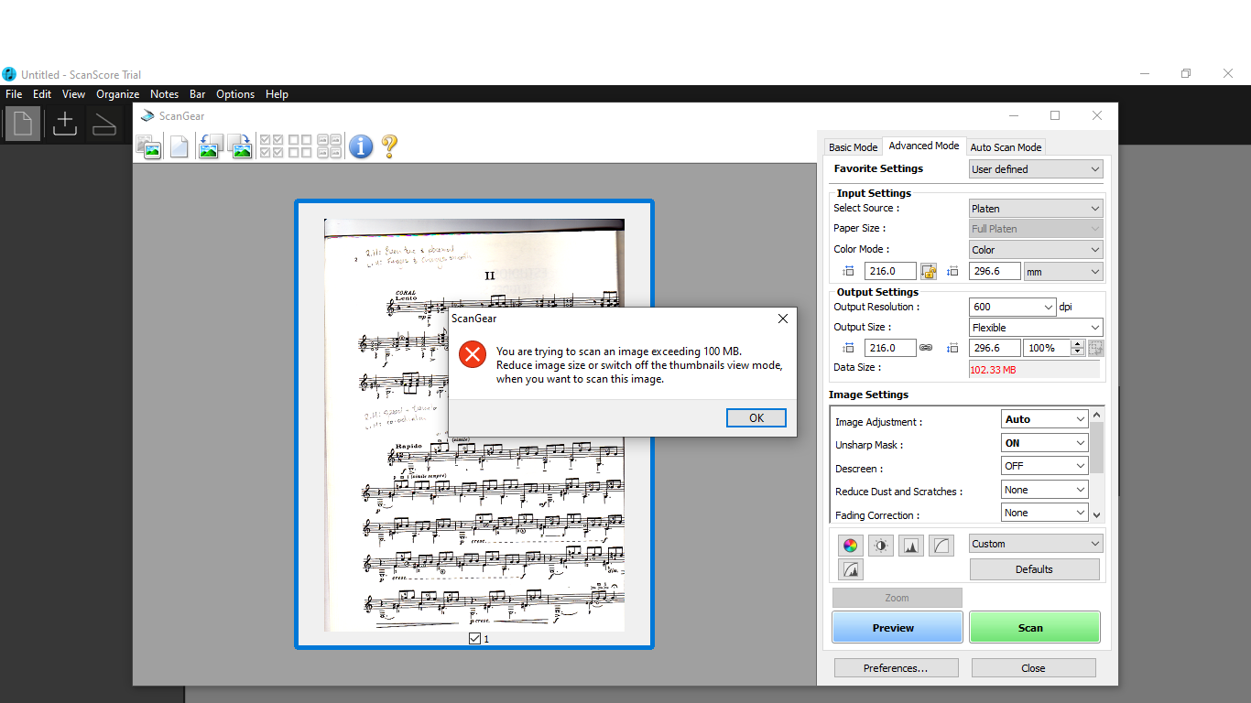Open the Tone Curve settings
This screenshot has width=1251, height=703.
click(x=941, y=546)
